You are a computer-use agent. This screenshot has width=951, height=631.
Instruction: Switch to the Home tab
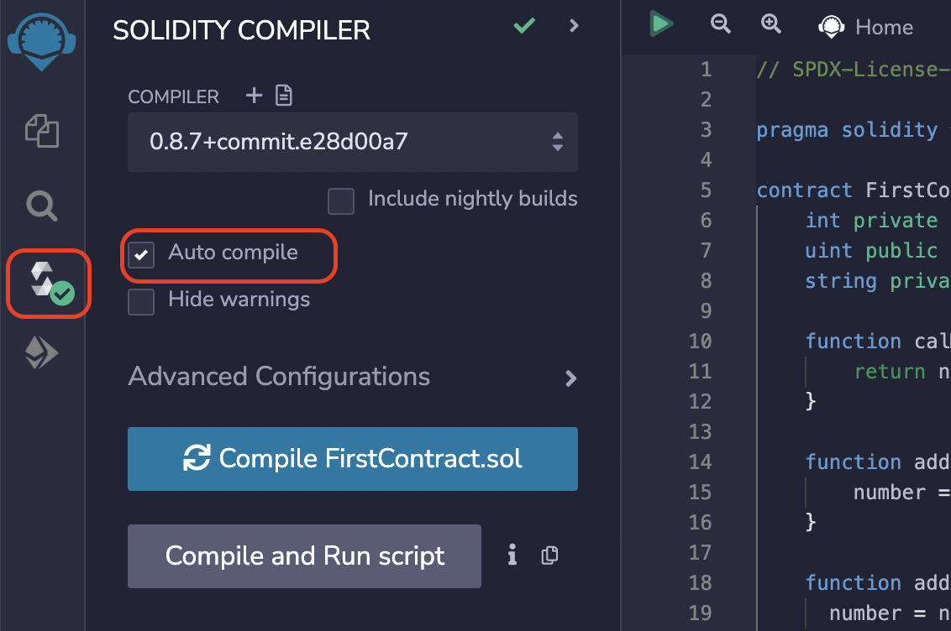coord(865,27)
